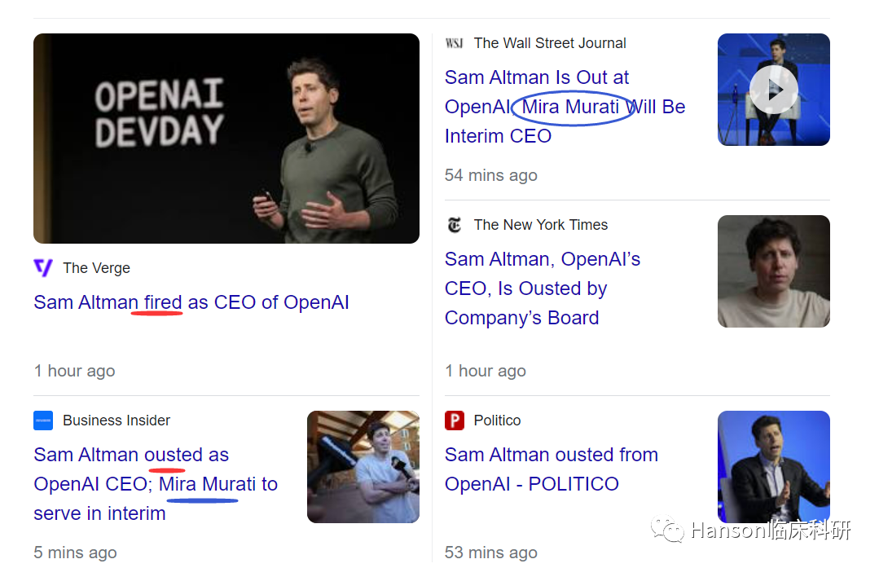This screenshot has height=568, width=879.
Task: Click The New York Times logo icon
Action: [455, 225]
